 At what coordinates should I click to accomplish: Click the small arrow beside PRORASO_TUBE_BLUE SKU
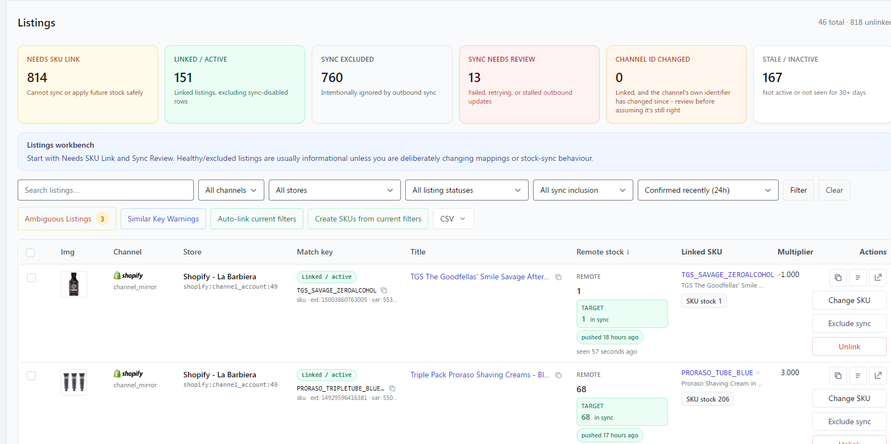[x=758, y=372]
